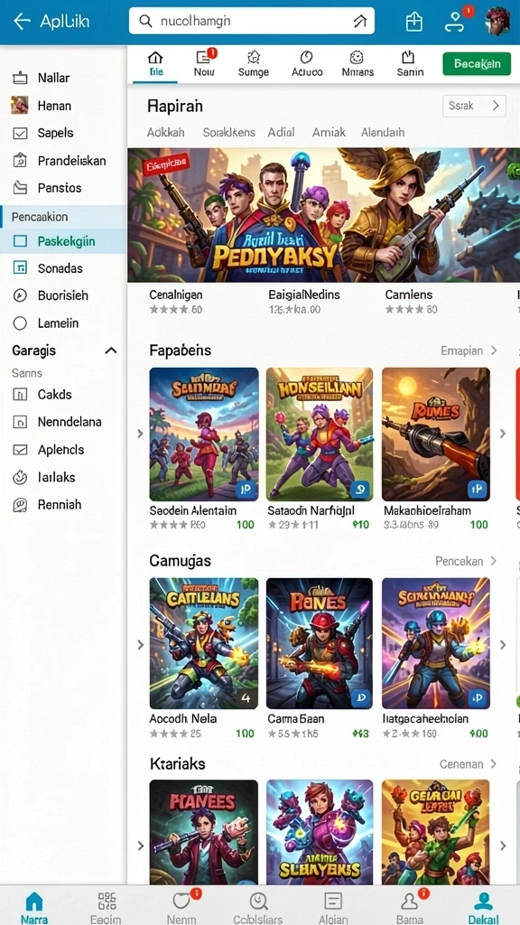Select the Sorakikens filter

228,132
